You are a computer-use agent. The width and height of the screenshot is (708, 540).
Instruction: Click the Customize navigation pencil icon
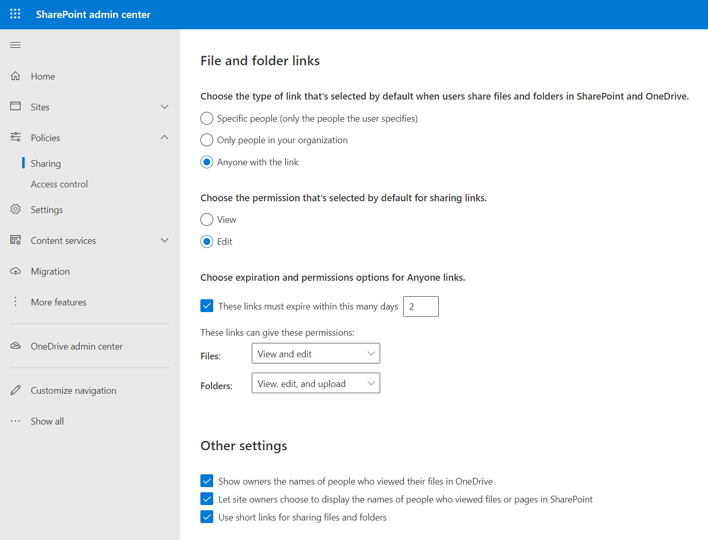coord(15,390)
